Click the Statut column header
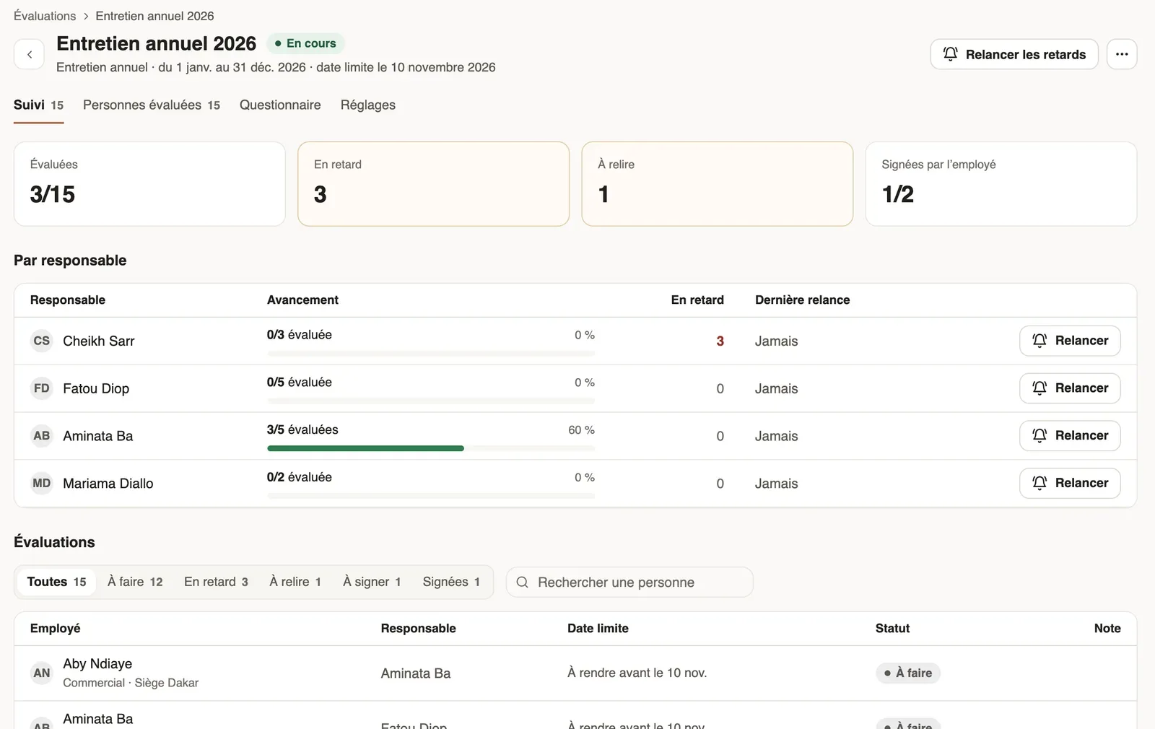This screenshot has height=729, width=1155. [x=892, y=628]
